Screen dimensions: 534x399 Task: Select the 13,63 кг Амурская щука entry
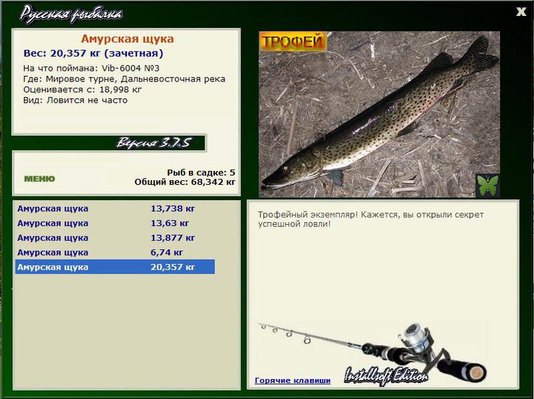[x=115, y=223]
